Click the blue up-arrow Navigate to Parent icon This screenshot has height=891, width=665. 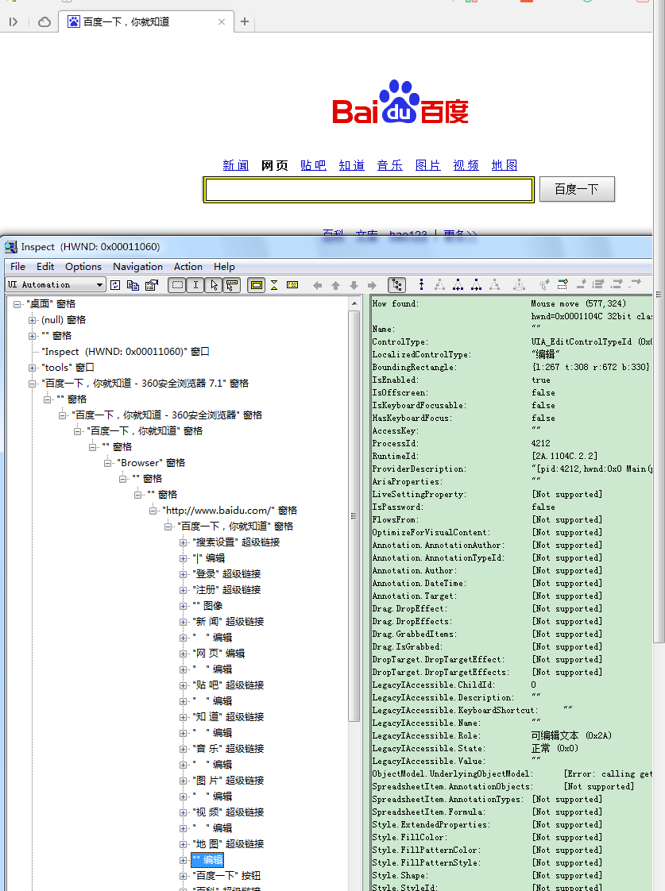click(421, 284)
